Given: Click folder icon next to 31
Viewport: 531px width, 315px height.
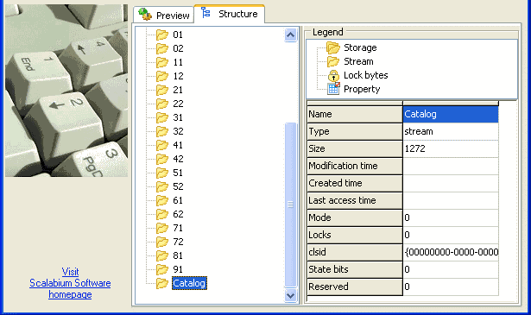Looking at the screenshot, I should click(x=162, y=117).
